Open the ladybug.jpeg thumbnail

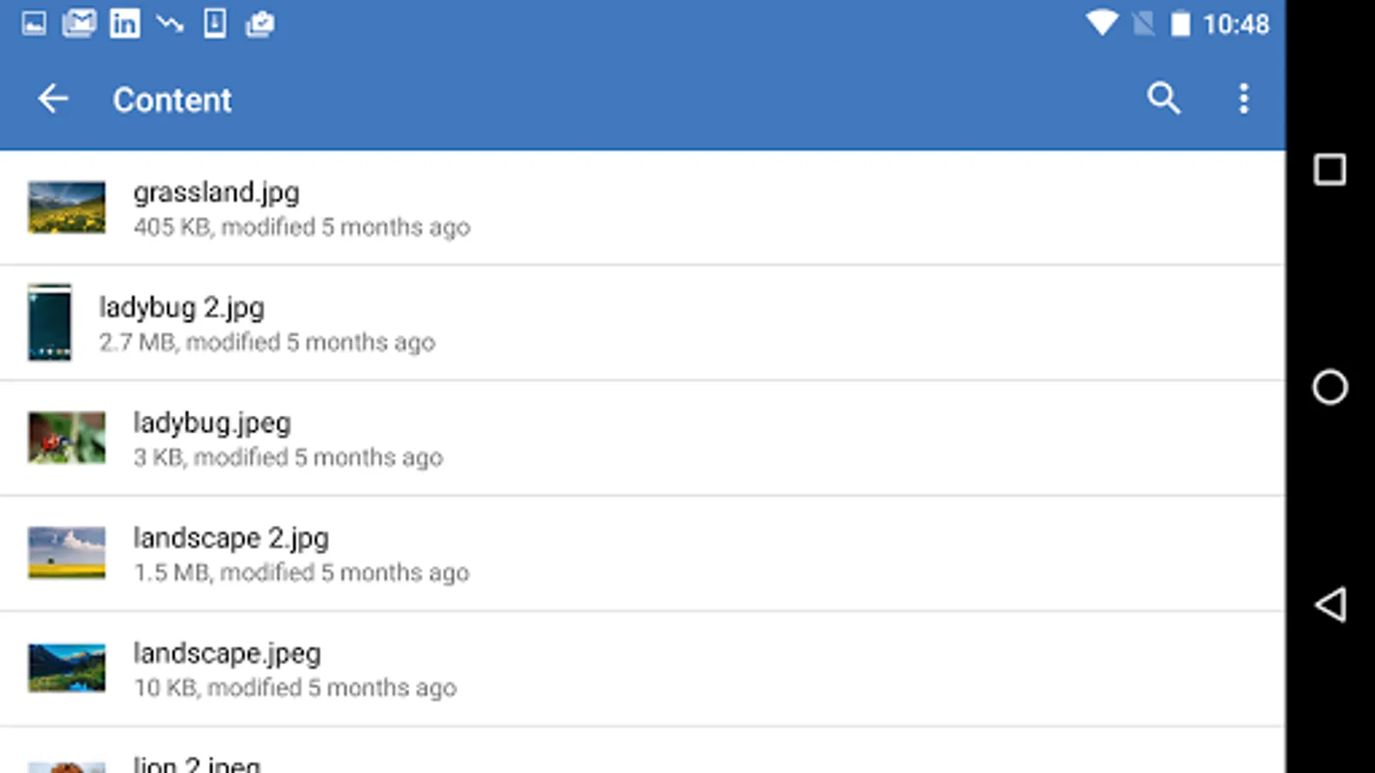coord(67,437)
